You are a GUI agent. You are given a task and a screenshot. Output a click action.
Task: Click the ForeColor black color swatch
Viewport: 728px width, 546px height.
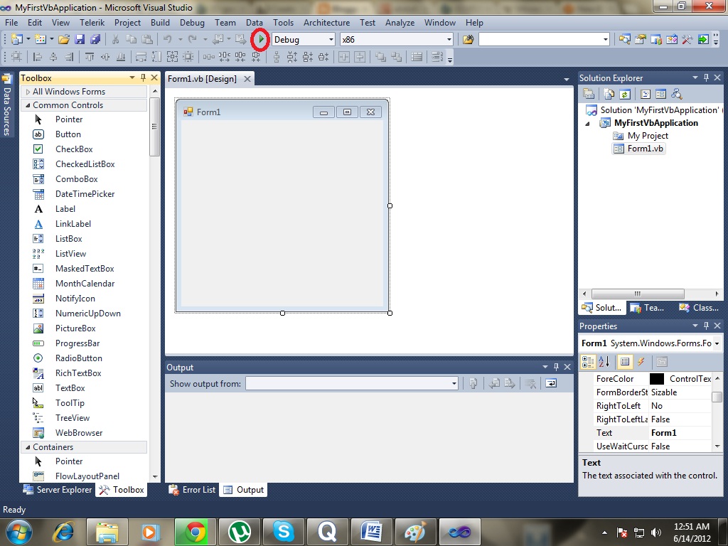(x=656, y=378)
